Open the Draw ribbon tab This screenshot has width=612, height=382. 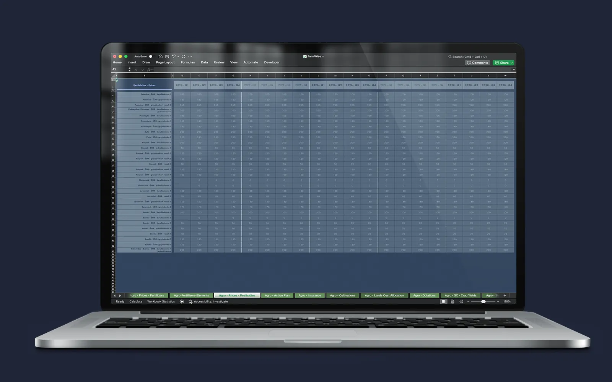(146, 62)
